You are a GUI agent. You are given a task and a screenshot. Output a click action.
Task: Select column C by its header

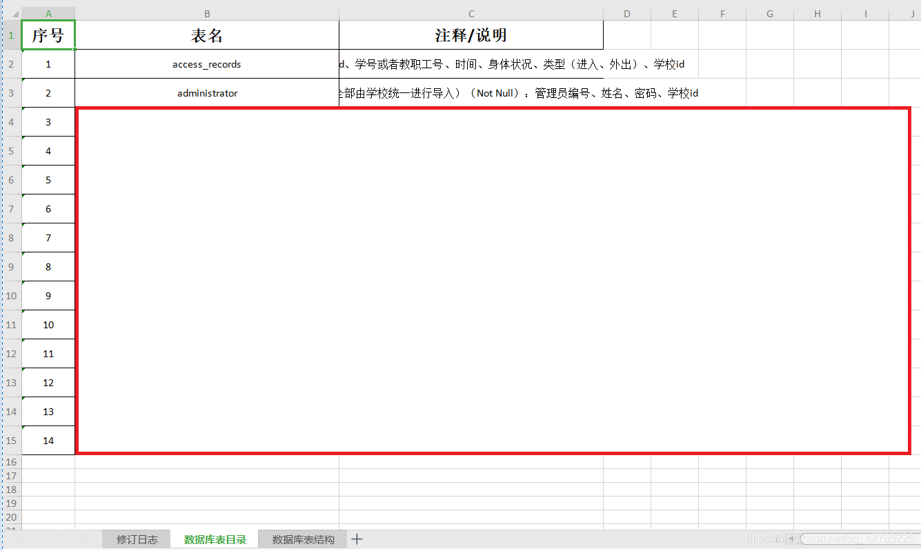click(471, 13)
